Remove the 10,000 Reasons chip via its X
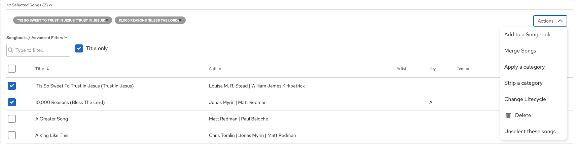 pos(180,20)
